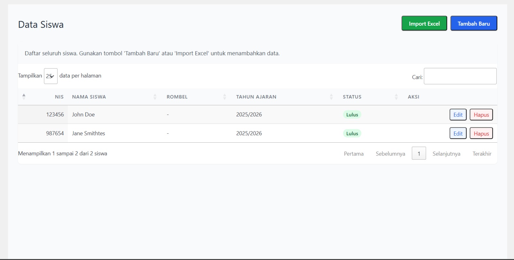Click the Selanjutnya pagination link
The image size is (514, 260).
[x=446, y=154]
